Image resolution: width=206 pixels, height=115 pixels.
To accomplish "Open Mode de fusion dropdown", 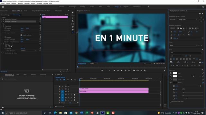I will pyautogui.click(x=29, y=51).
